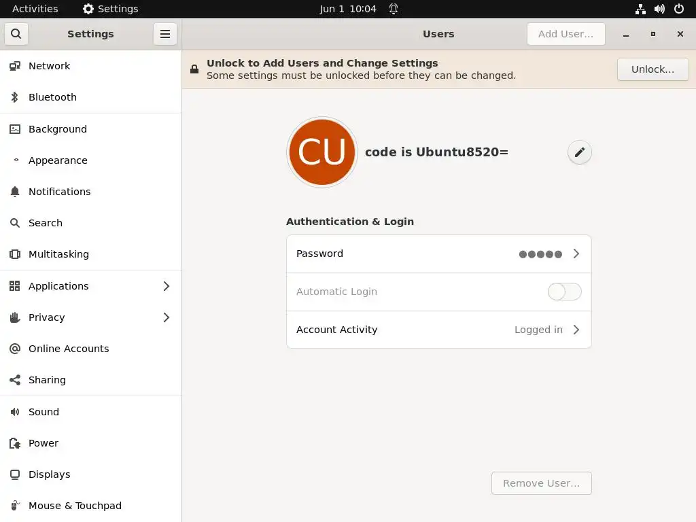Viewport: 696px width, 522px height.
Task: Select Displays in the sidebar
Action: click(x=90, y=474)
